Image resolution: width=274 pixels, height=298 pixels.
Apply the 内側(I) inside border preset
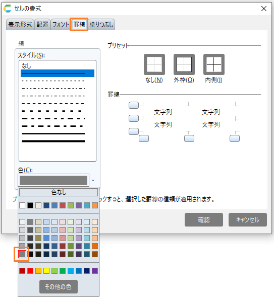[x=214, y=64]
